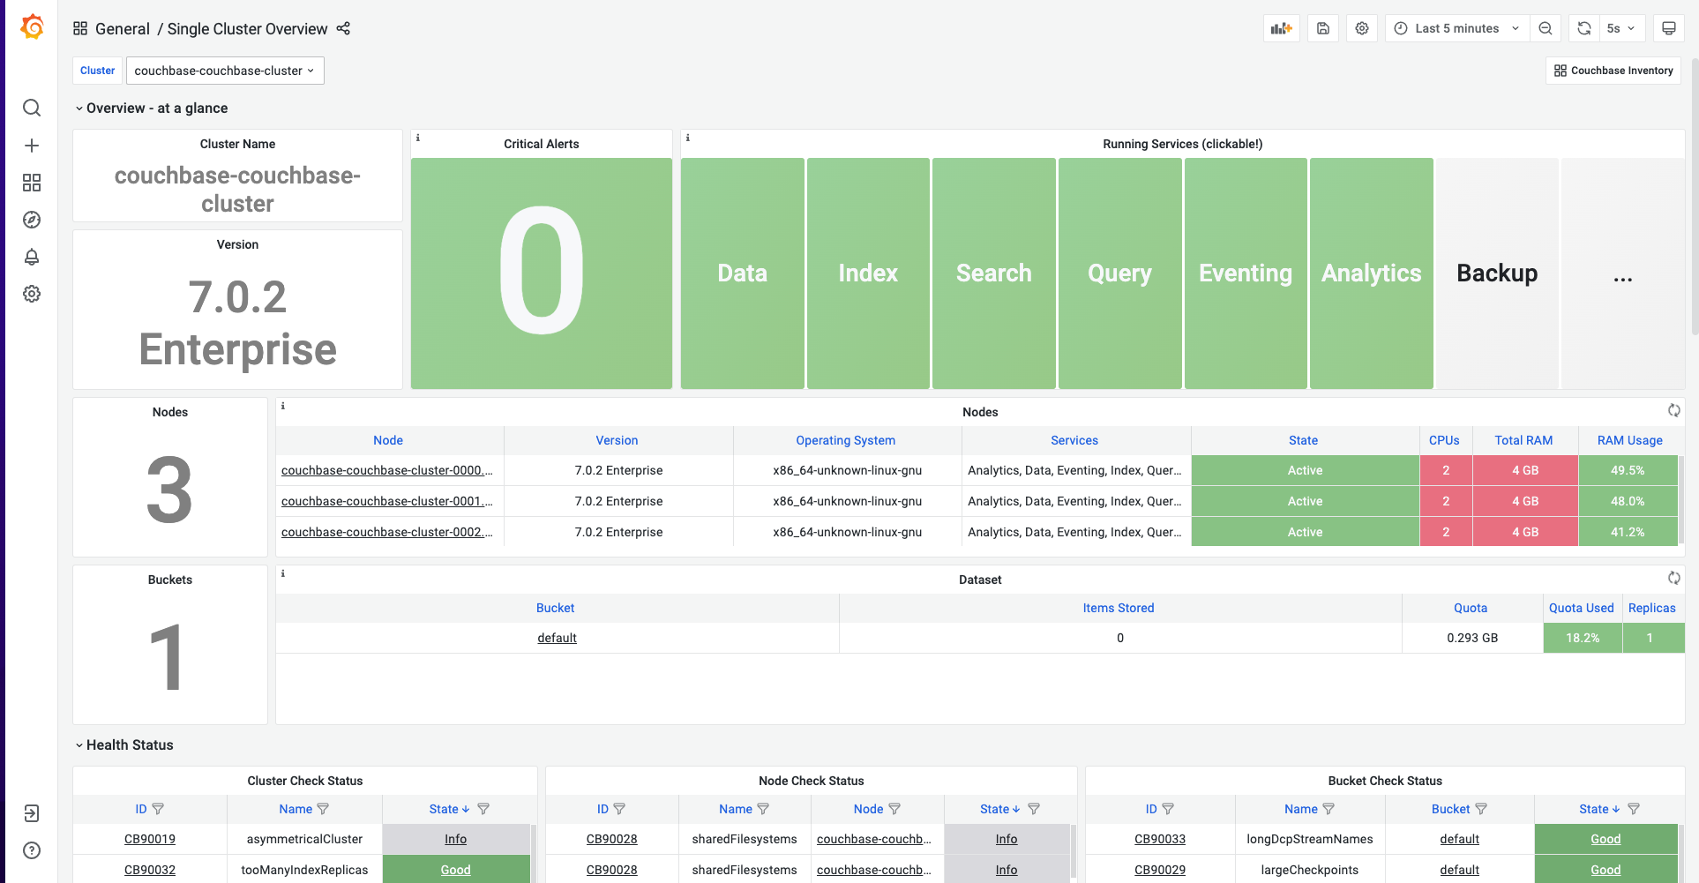The image size is (1699, 883).
Task: Filter Bucket Check Status State column
Action: pos(1634,809)
